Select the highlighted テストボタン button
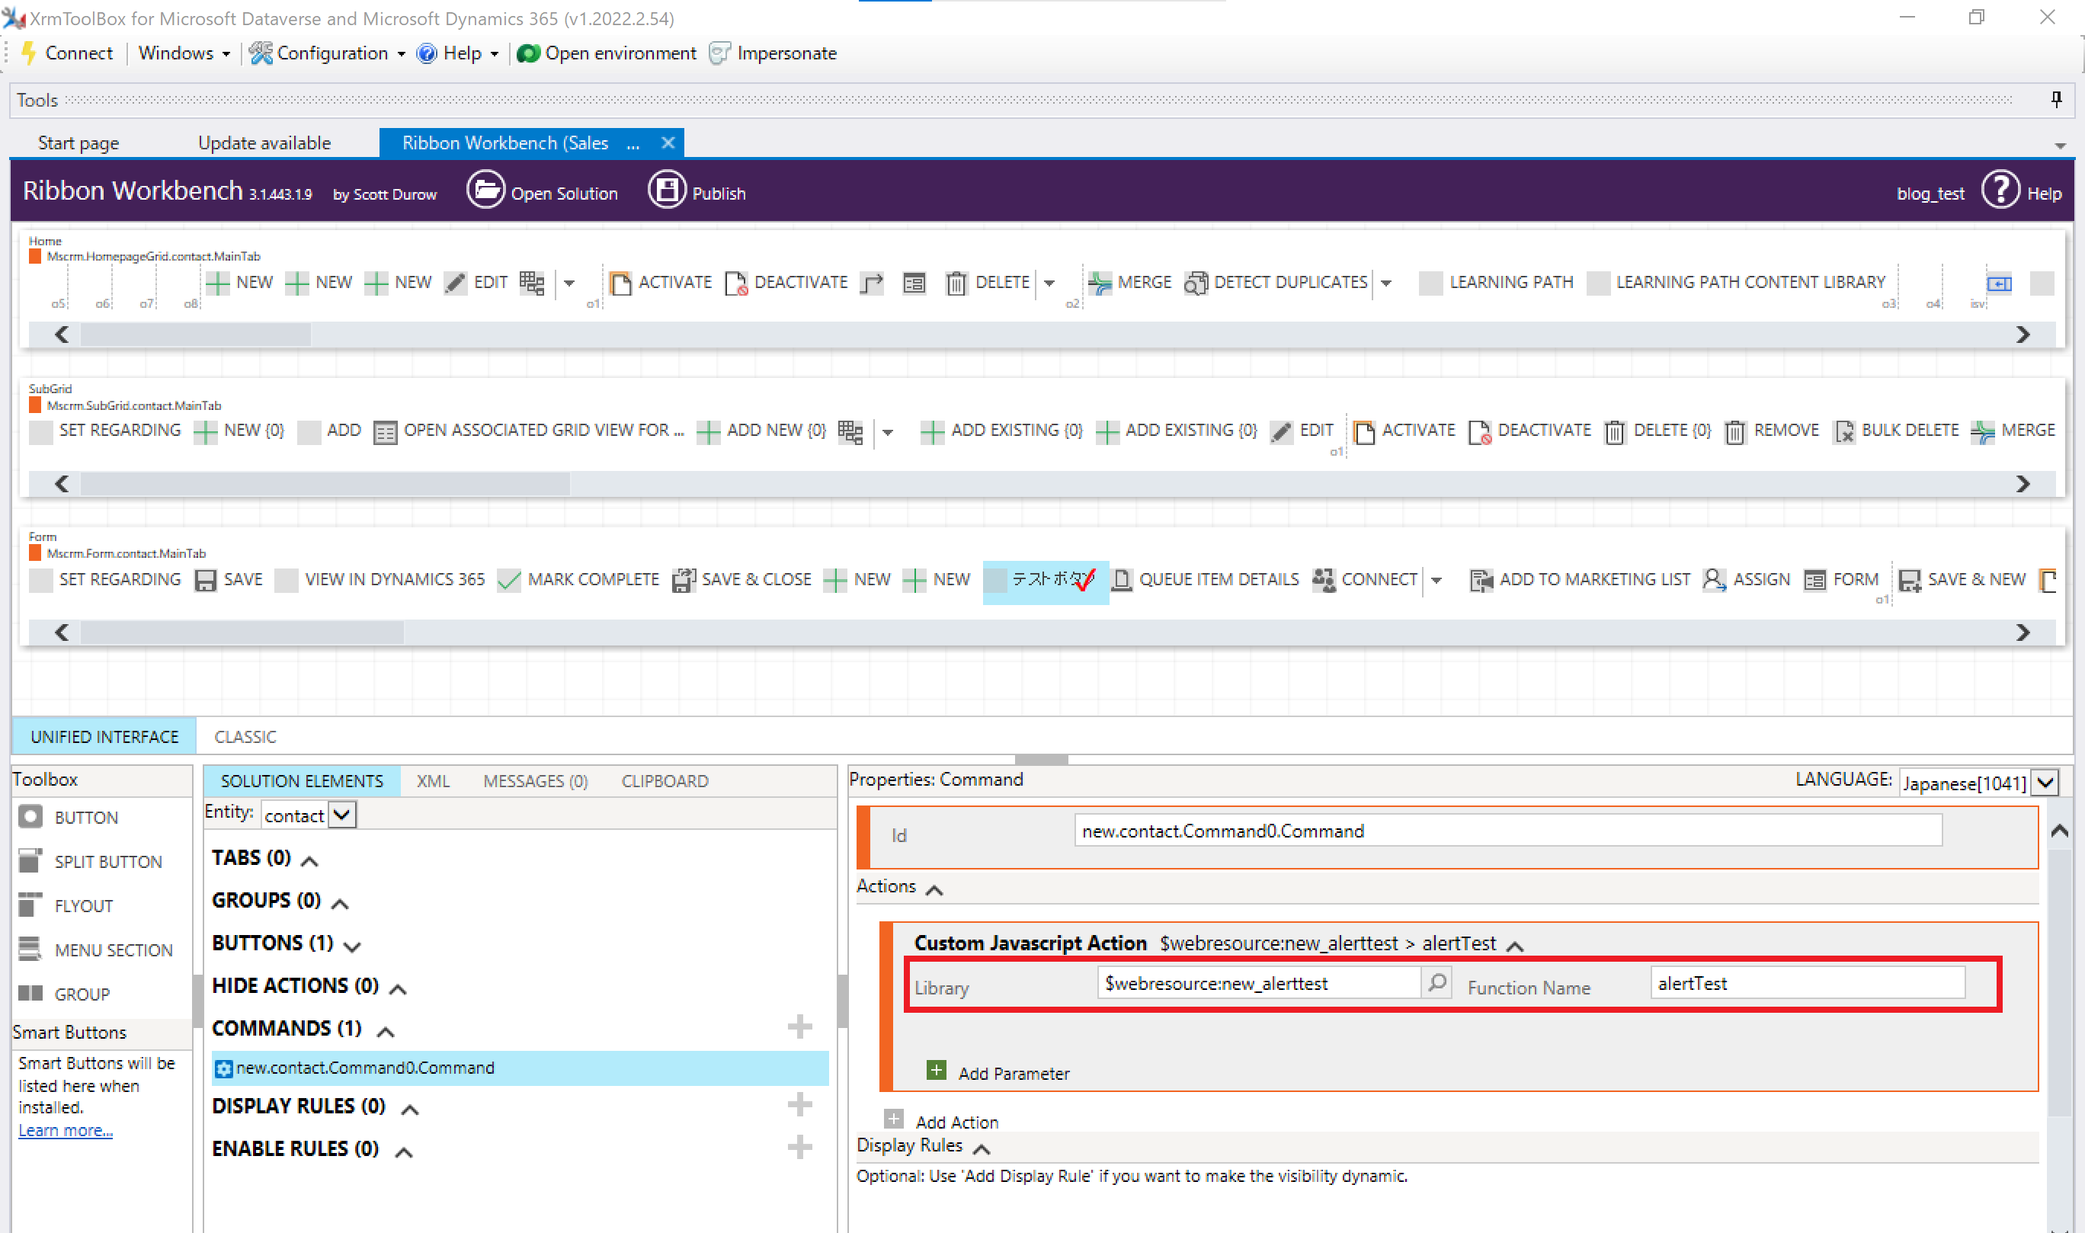The width and height of the screenshot is (2085, 1233). click(1045, 581)
